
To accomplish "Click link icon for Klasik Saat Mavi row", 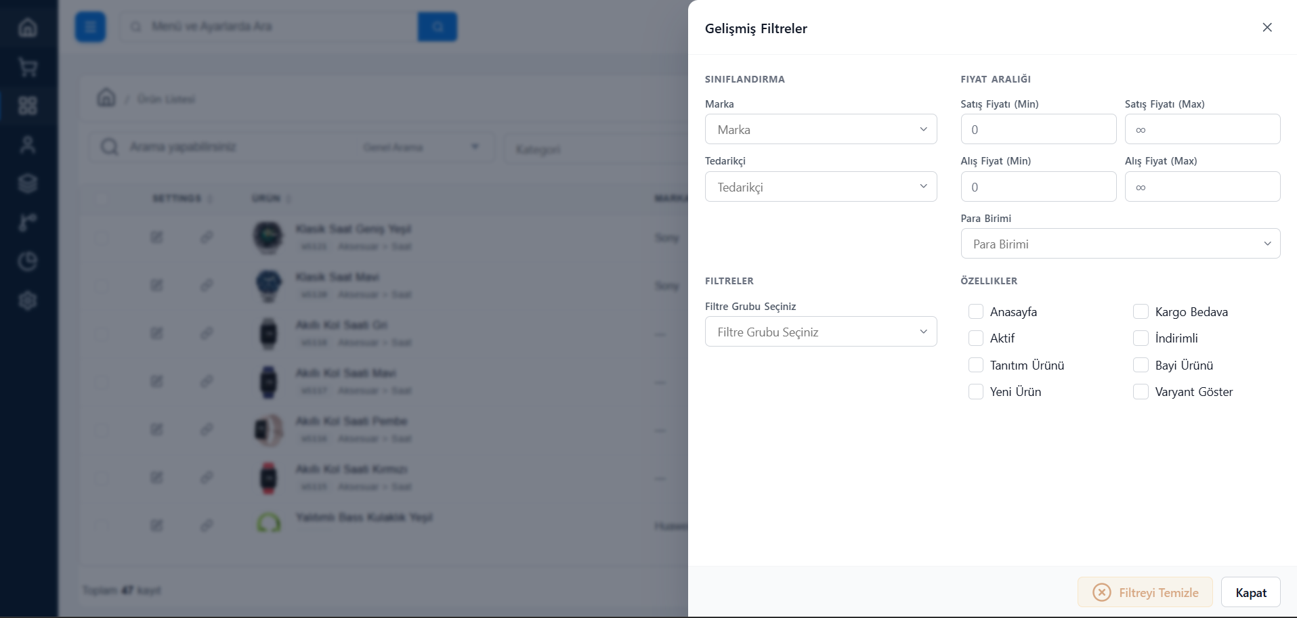I will pyautogui.click(x=207, y=285).
